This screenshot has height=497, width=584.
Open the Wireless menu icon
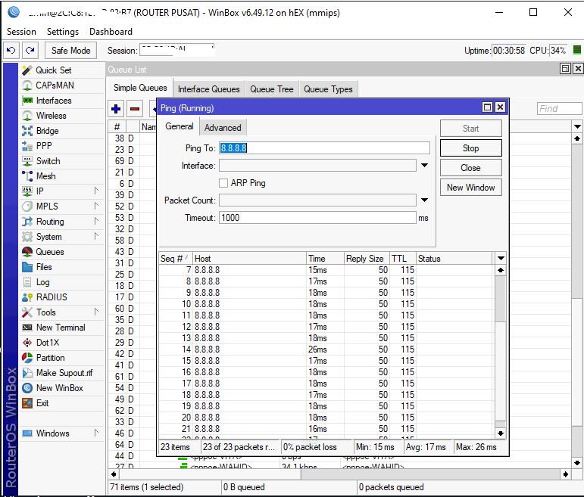[27, 116]
